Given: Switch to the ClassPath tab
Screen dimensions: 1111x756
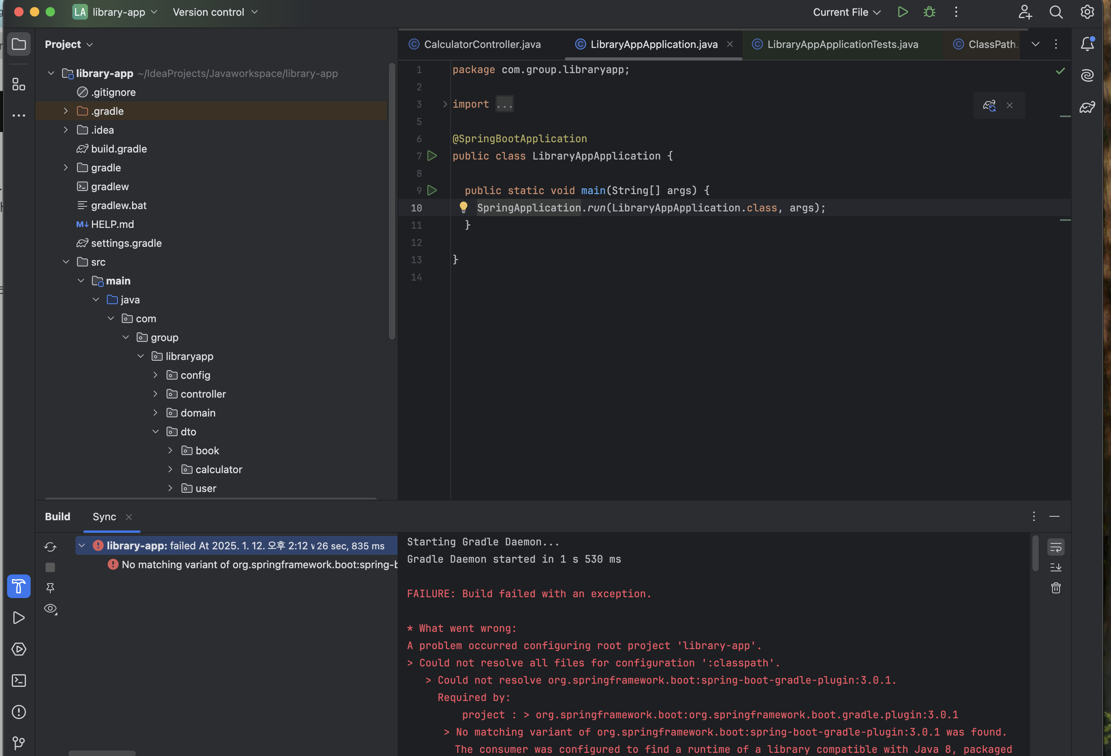Looking at the screenshot, I should pos(986,44).
